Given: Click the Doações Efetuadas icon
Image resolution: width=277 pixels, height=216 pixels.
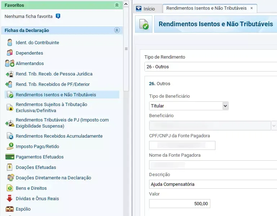Looking at the screenshot, I should [x=9, y=167].
